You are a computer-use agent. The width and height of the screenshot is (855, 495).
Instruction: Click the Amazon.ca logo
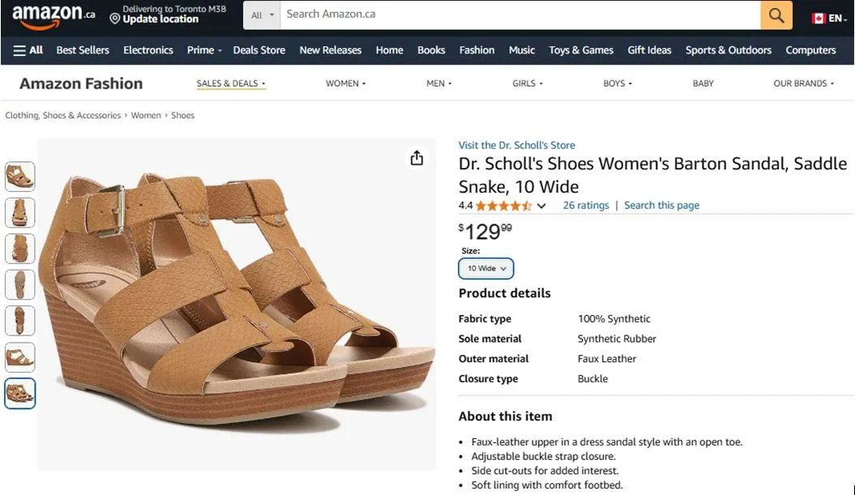(x=47, y=16)
